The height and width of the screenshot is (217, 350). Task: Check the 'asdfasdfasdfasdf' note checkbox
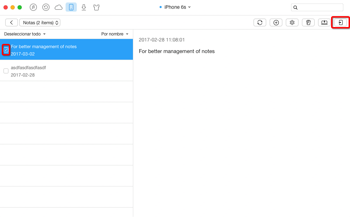pos(6,71)
